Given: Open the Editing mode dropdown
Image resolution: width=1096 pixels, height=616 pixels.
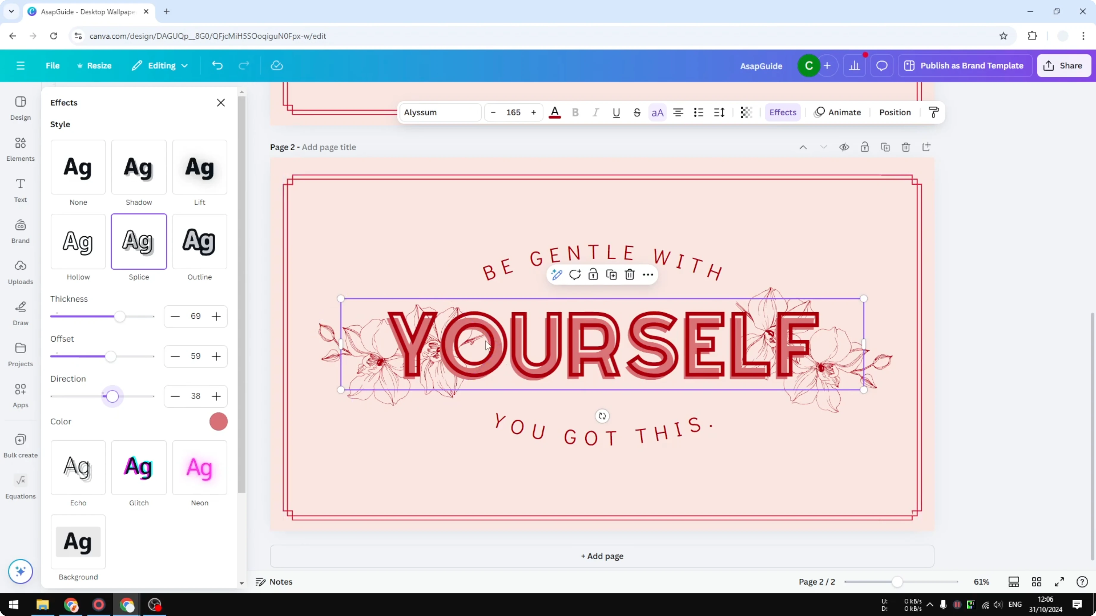Looking at the screenshot, I should [160, 65].
